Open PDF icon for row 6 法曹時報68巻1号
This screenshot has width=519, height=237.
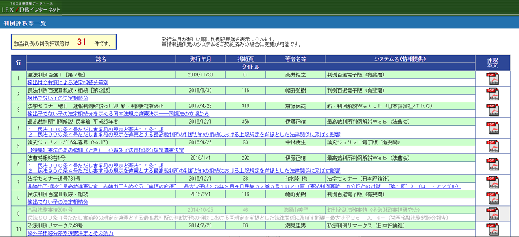point(492,164)
